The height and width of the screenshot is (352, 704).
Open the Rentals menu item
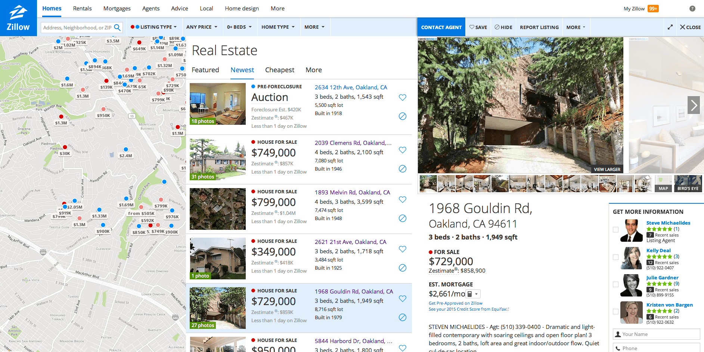82,8
